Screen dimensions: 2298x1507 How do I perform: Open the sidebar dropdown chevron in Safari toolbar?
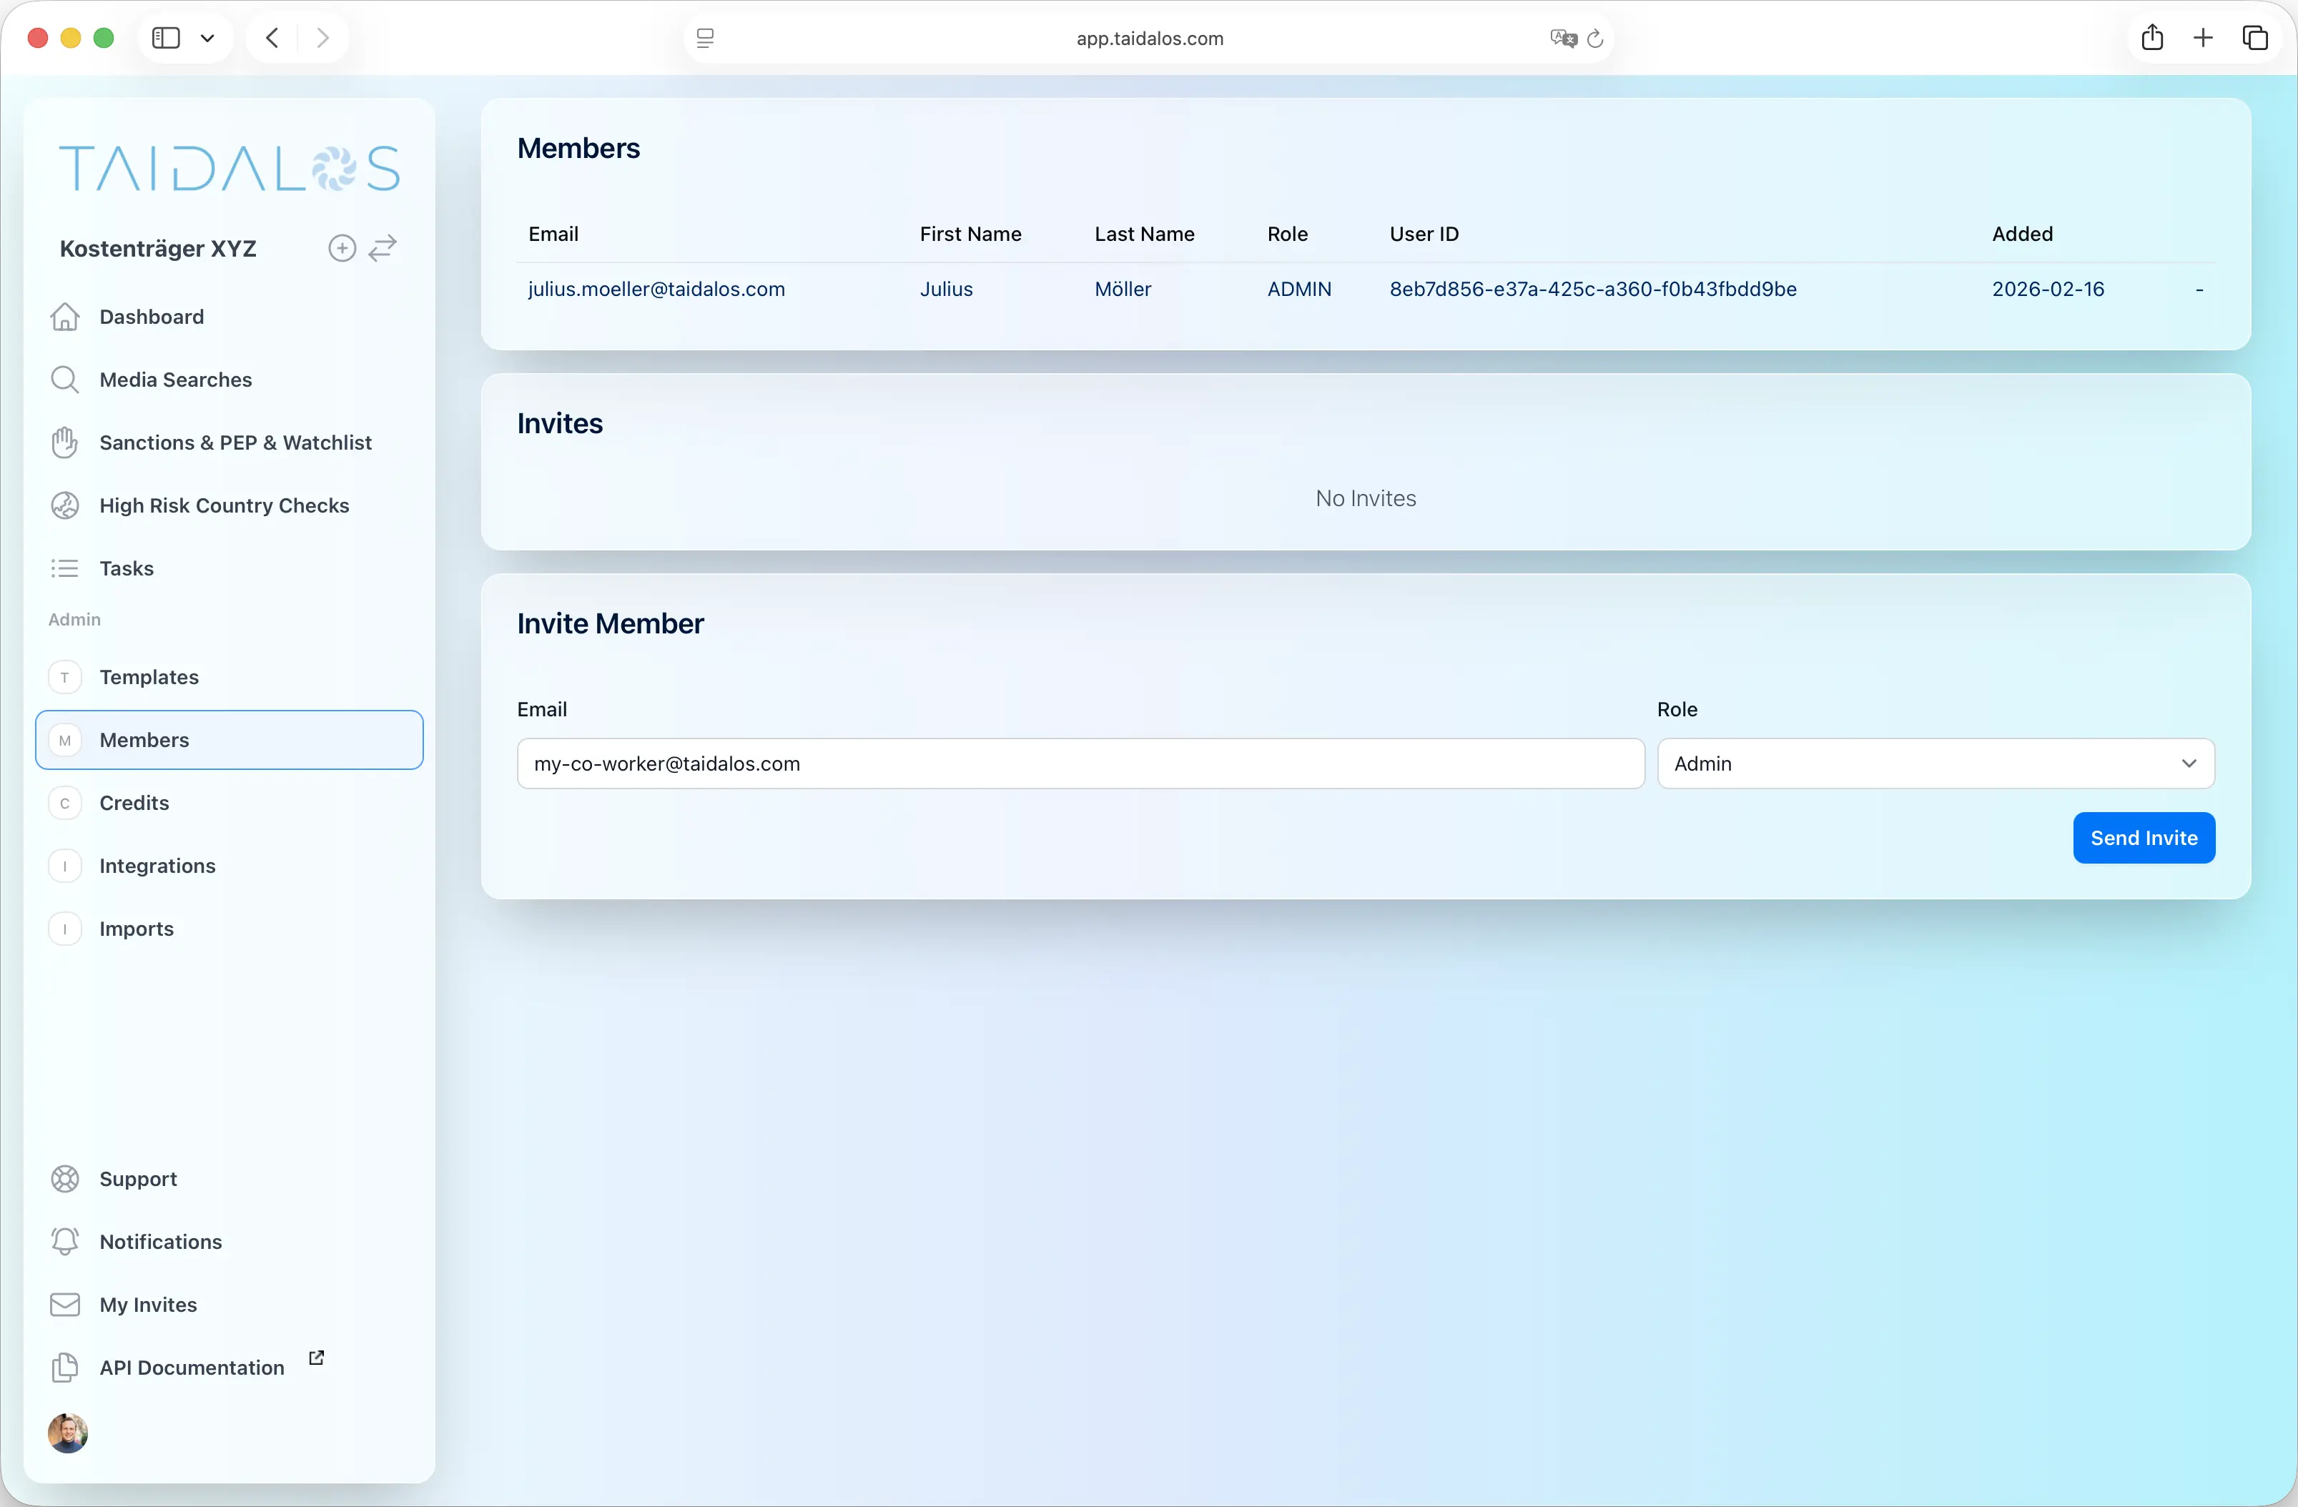(207, 38)
